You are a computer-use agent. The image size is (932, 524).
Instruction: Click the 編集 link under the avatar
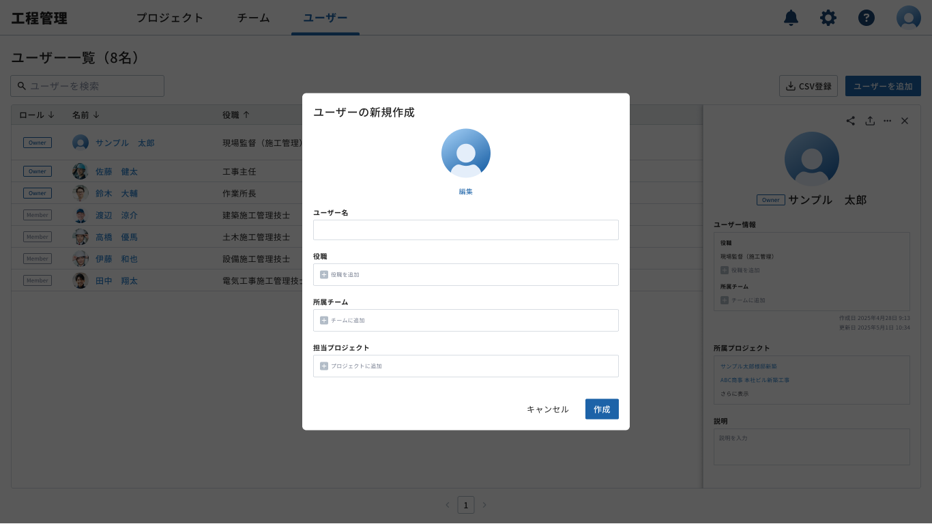point(465,191)
